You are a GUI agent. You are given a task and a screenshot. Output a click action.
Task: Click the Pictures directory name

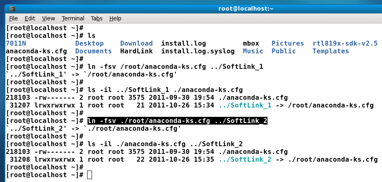pyautogui.click(x=288, y=44)
